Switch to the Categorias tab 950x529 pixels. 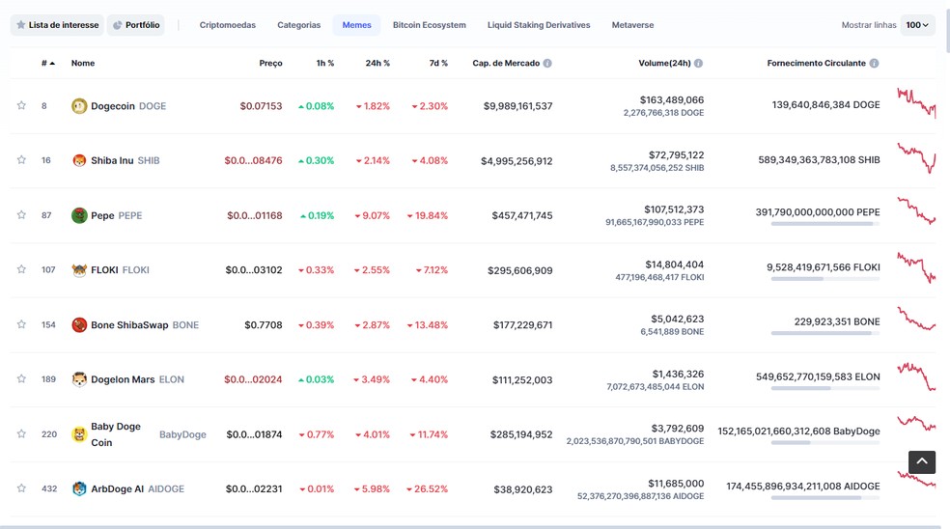click(298, 25)
